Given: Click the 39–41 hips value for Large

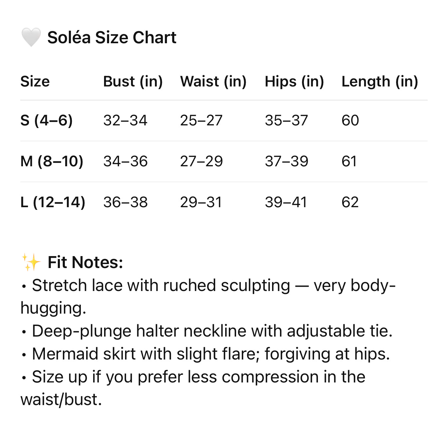Looking at the screenshot, I should pos(286,202).
